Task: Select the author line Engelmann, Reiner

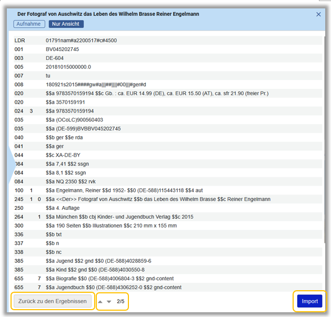Action: [x=124, y=190]
